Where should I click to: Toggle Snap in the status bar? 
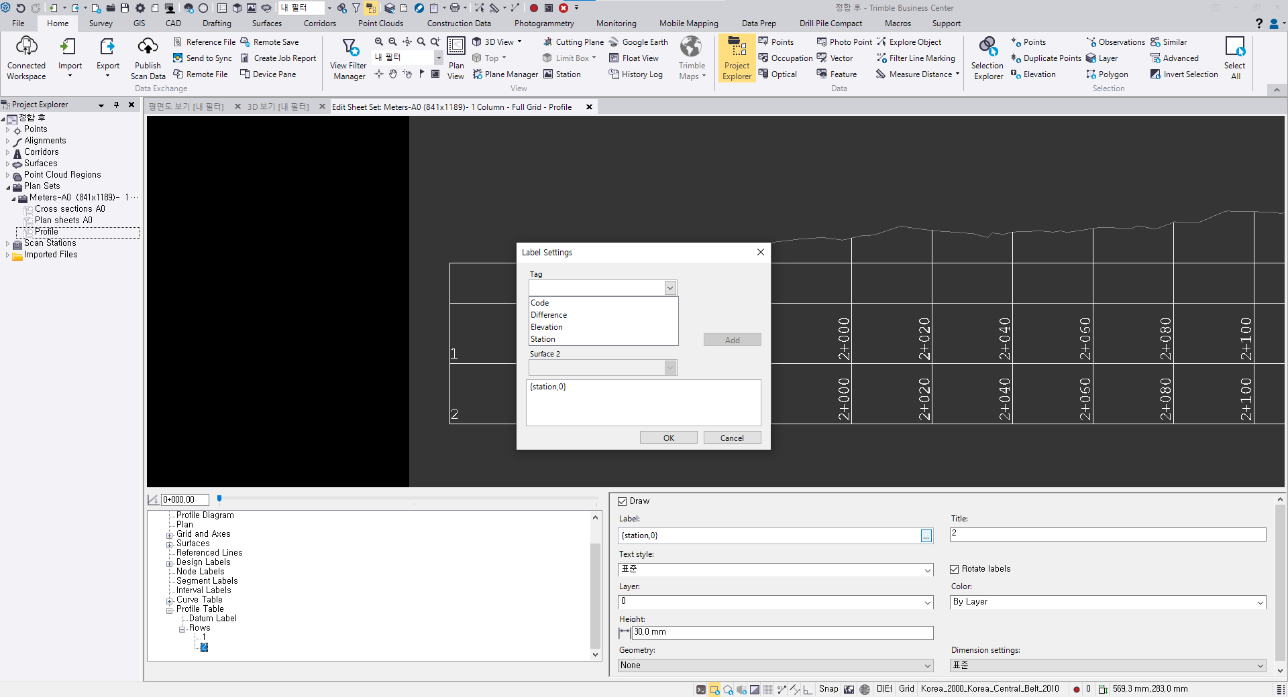[x=828, y=689]
